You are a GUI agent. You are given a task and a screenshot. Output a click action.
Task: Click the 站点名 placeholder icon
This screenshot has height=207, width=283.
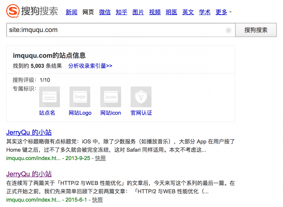50,97
